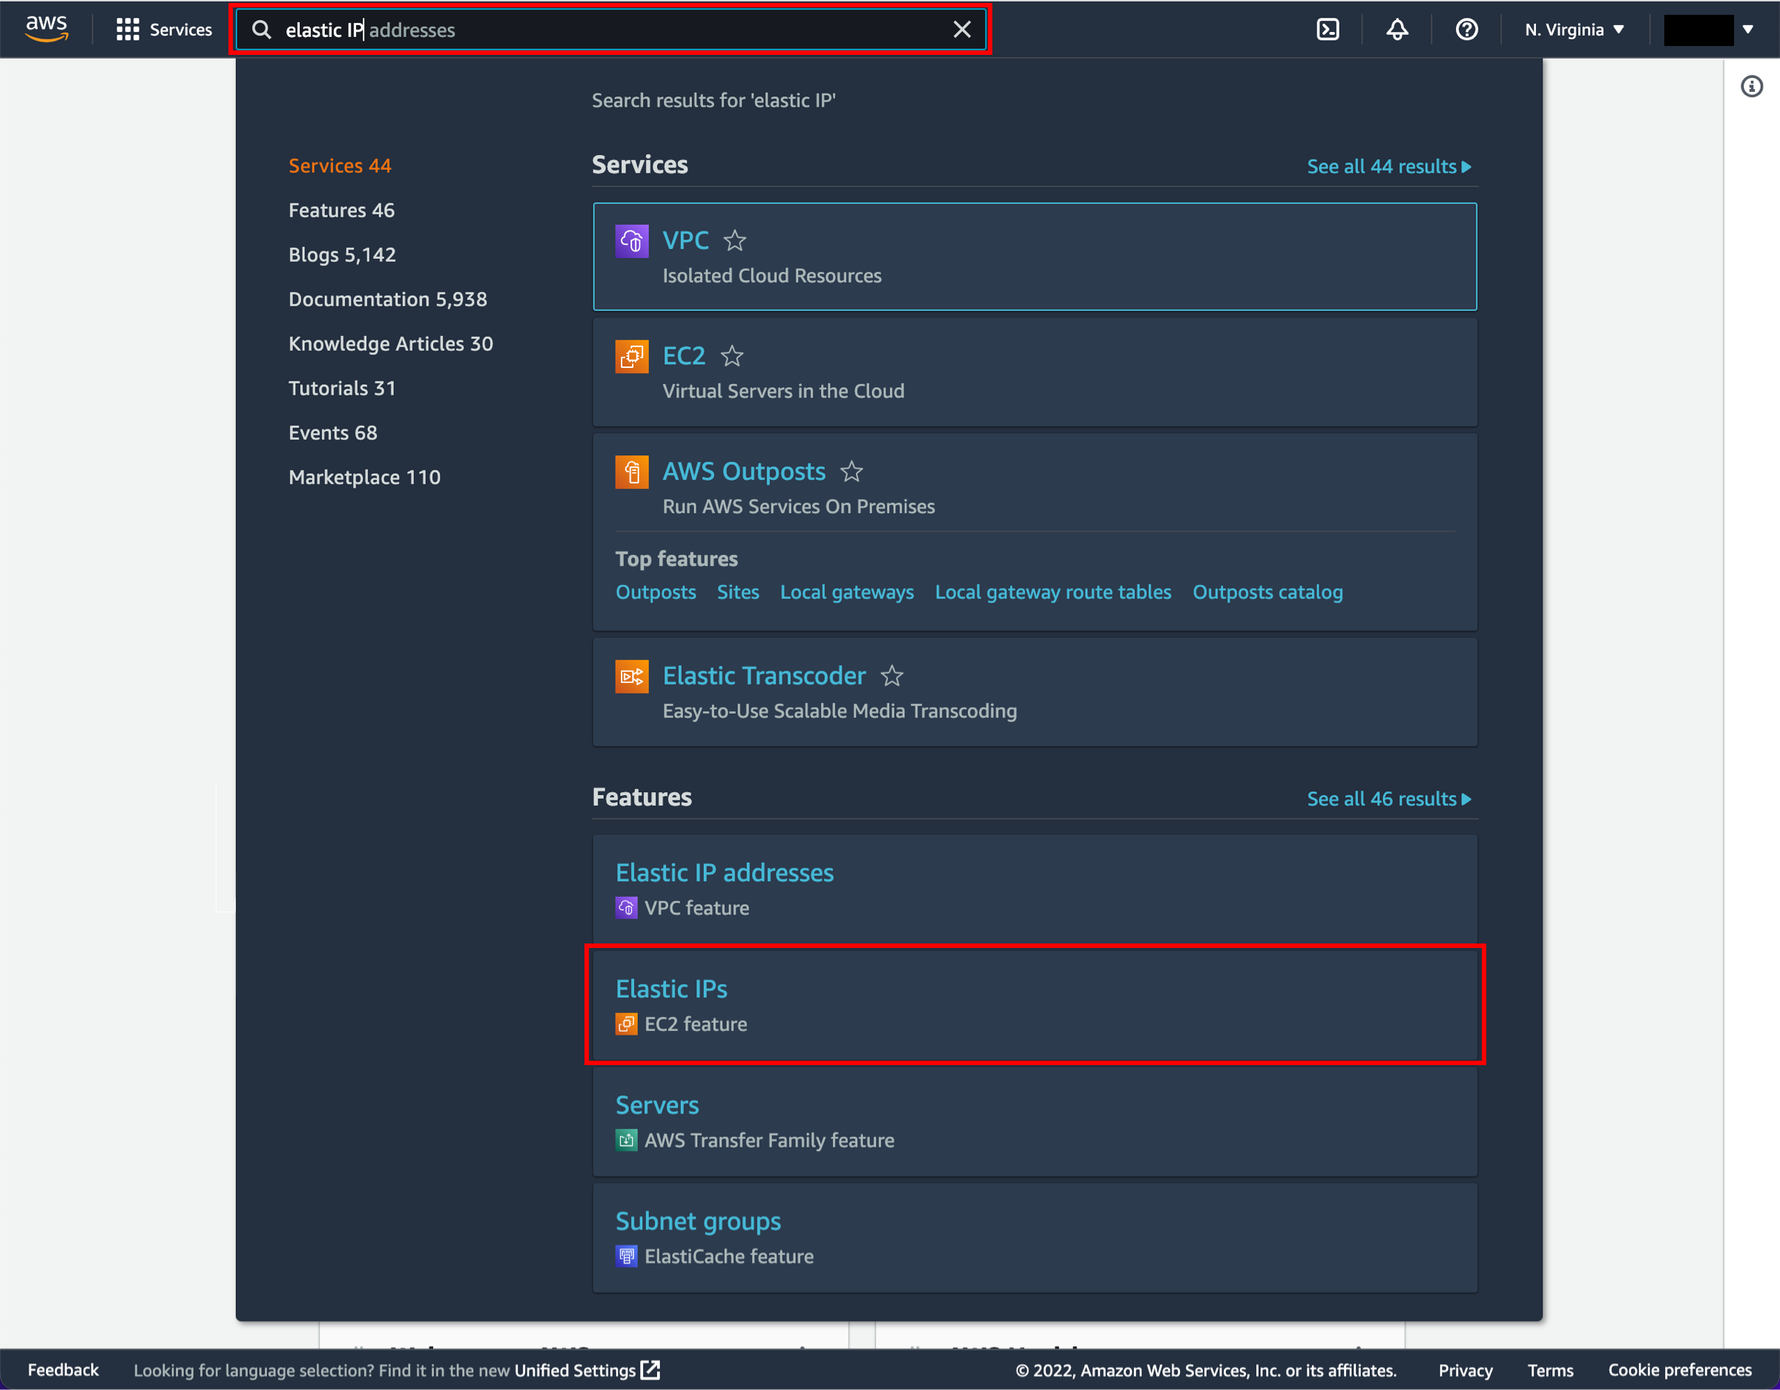This screenshot has height=1390, width=1780.
Task: Select Tutorials 31 category
Action: 343,388
